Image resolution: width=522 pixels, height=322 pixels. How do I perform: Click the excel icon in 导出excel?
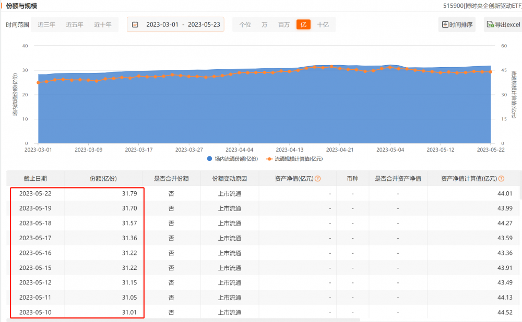click(x=490, y=24)
